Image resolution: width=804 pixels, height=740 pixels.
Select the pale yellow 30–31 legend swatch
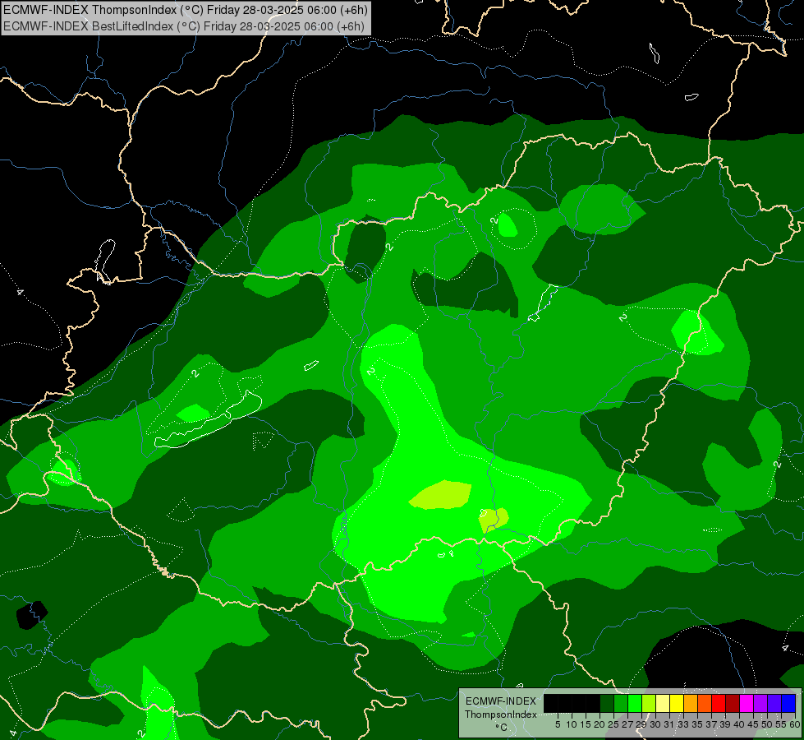click(x=663, y=703)
